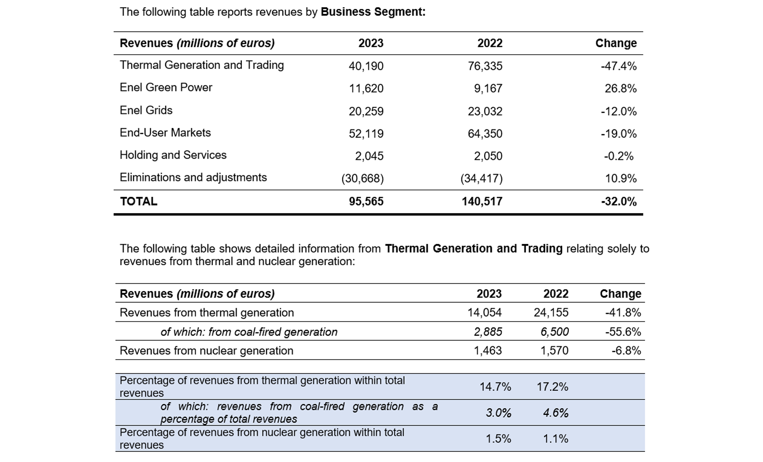Select the 1,463 value
Image resolution: width=763 pixels, height=462 pixels.
487,350
